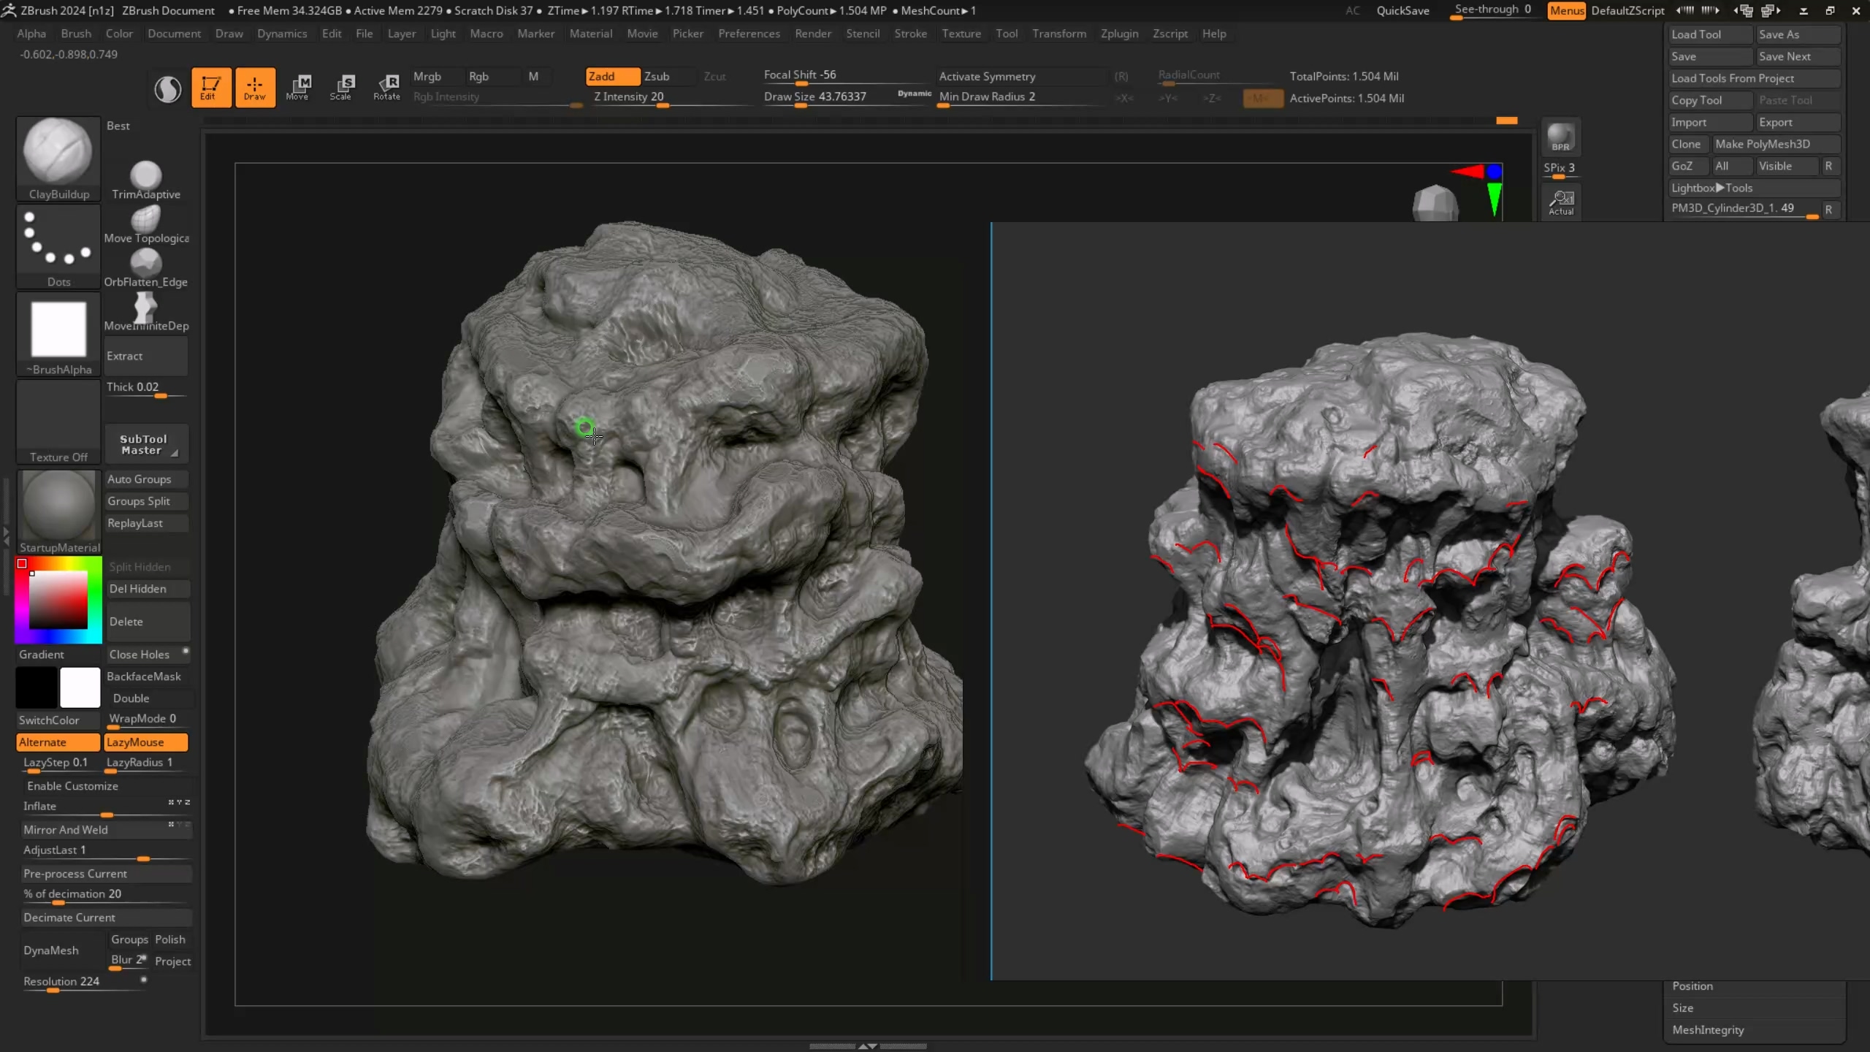Switch to the Rotate transform icon
The width and height of the screenshot is (1870, 1052).
pyautogui.click(x=386, y=88)
